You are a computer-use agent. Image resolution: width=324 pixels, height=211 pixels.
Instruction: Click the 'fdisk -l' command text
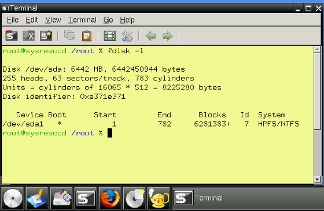coord(126,51)
